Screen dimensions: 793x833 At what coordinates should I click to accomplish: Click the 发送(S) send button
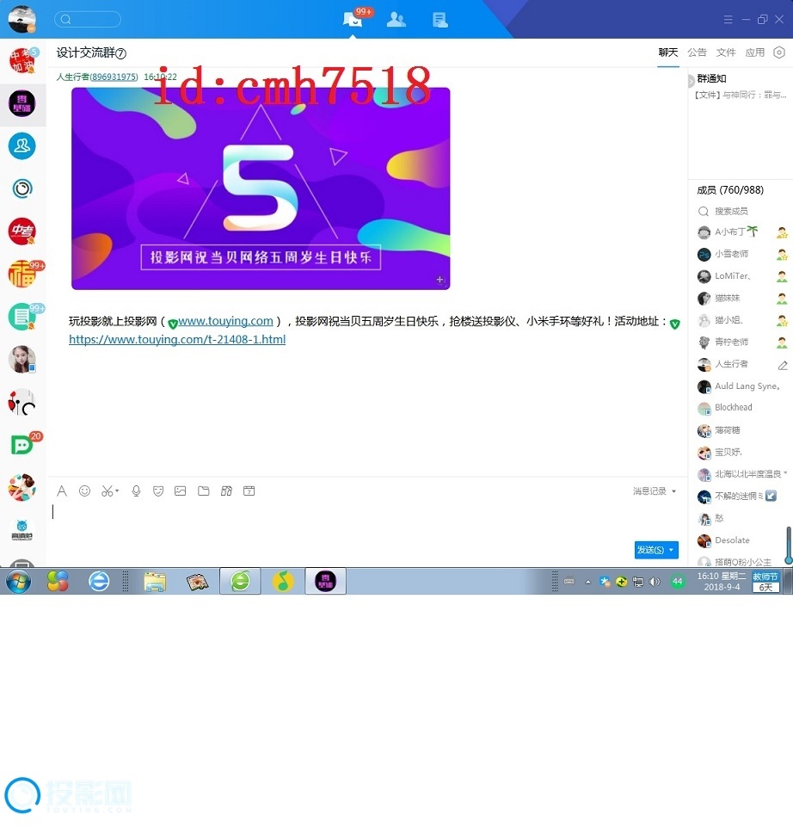(650, 549)
